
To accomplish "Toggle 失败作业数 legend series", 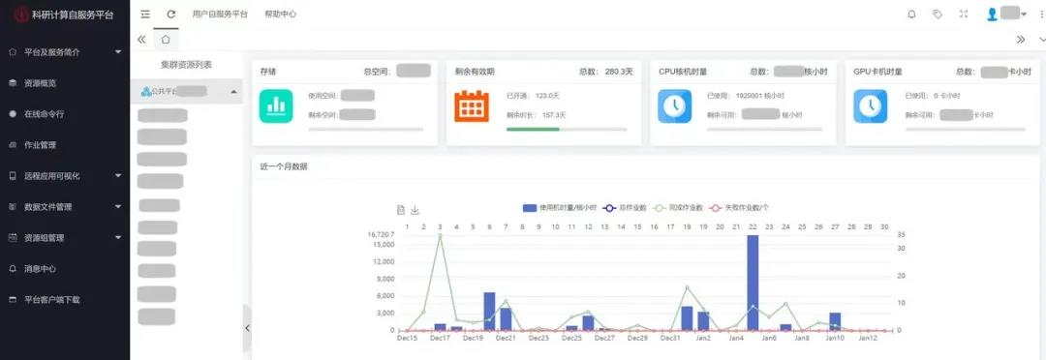I will [738, 208].
